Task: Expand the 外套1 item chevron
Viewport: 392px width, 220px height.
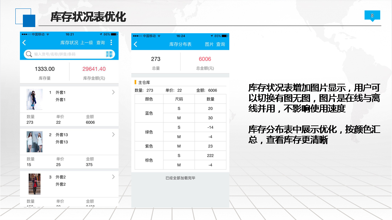Action: (113, 92)
